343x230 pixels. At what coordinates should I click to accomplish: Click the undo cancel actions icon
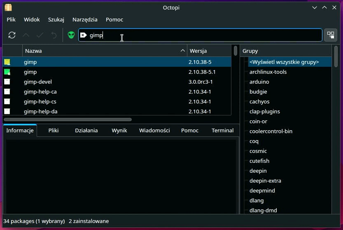[54, 35]
